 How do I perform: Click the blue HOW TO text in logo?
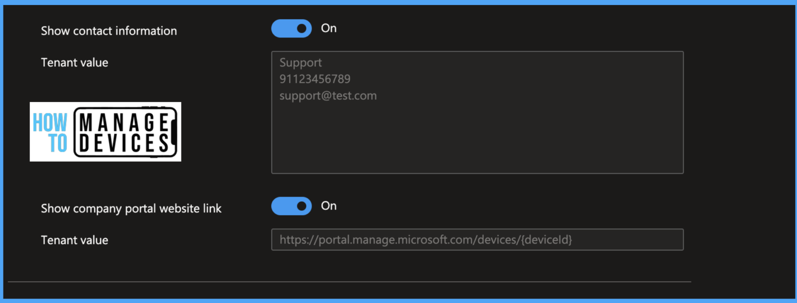coord(50,132)
